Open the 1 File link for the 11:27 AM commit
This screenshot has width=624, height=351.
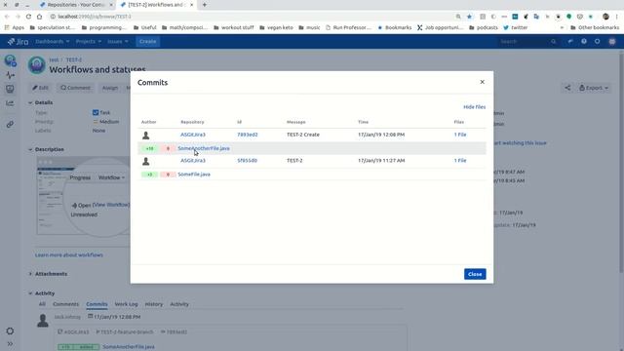click(x=460, y=160)
